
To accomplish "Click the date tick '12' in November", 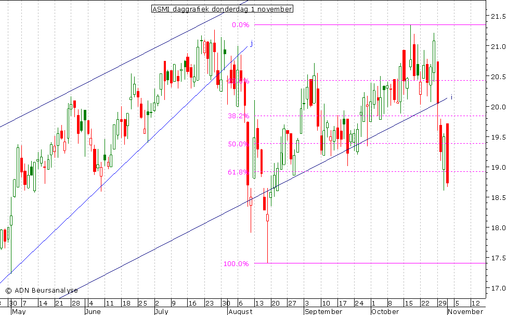I will (x=476, y=304).
